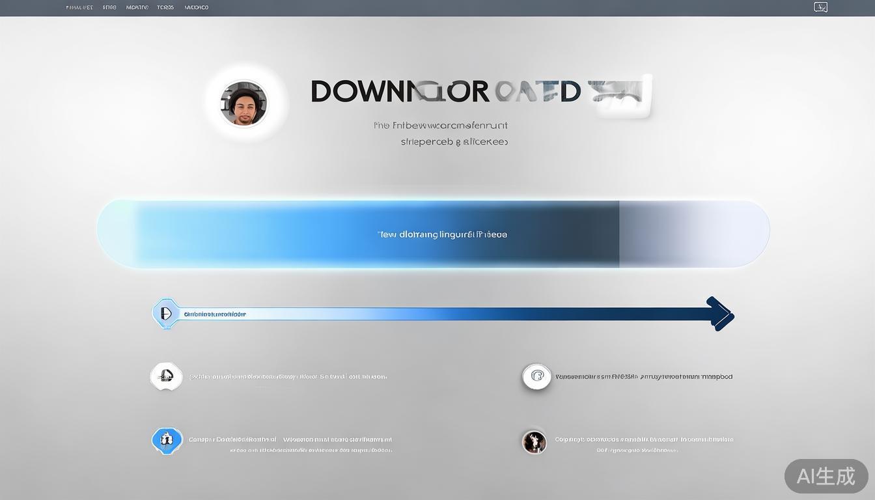875x500 pixels.
Task: Select the third top navigation menu item
Action: tap(137, 8)
